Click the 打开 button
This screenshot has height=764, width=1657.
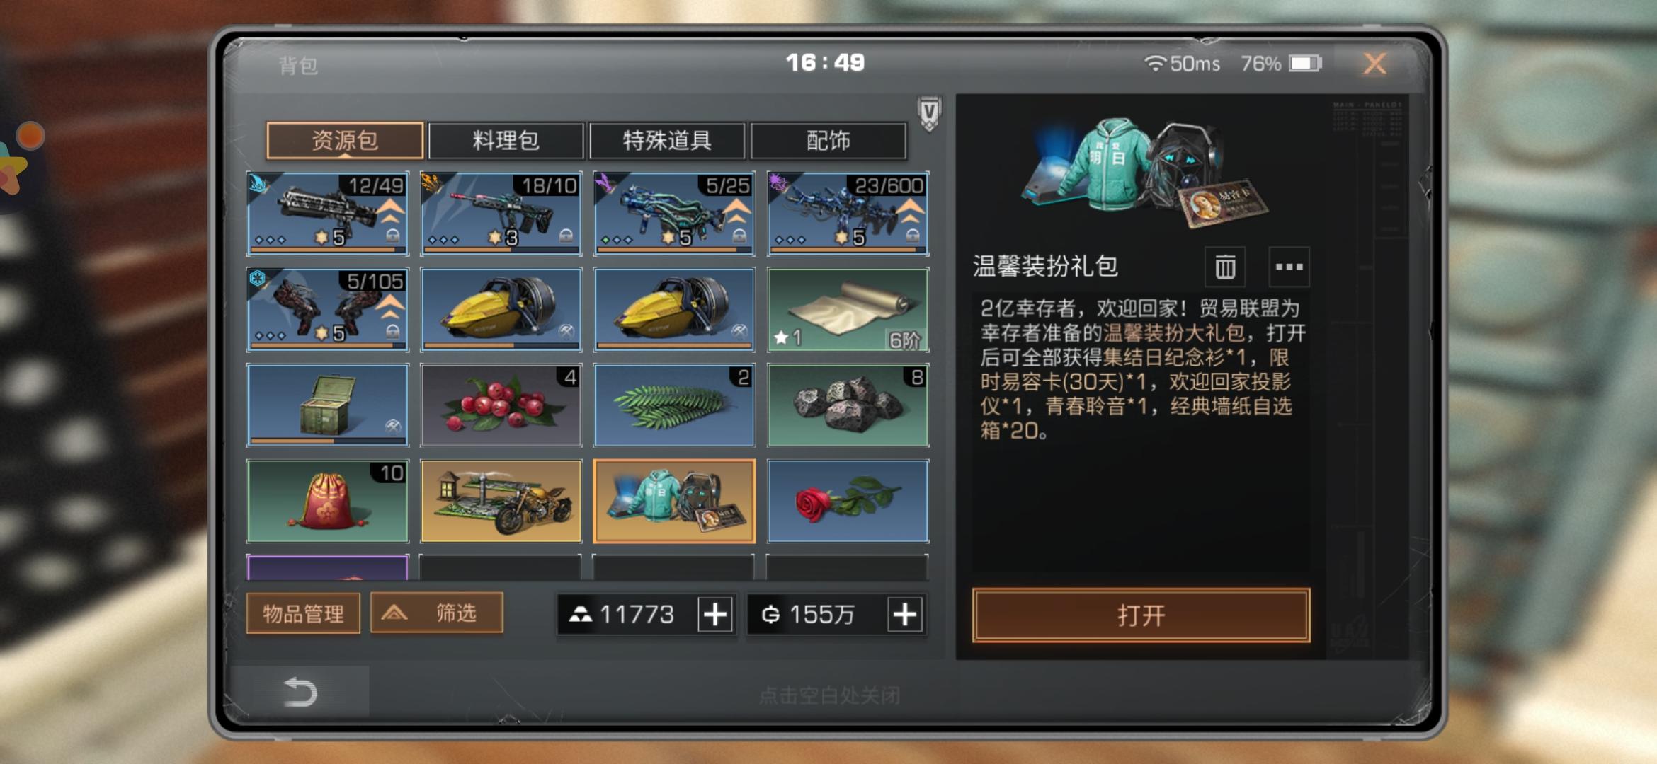click(1141, 615)
